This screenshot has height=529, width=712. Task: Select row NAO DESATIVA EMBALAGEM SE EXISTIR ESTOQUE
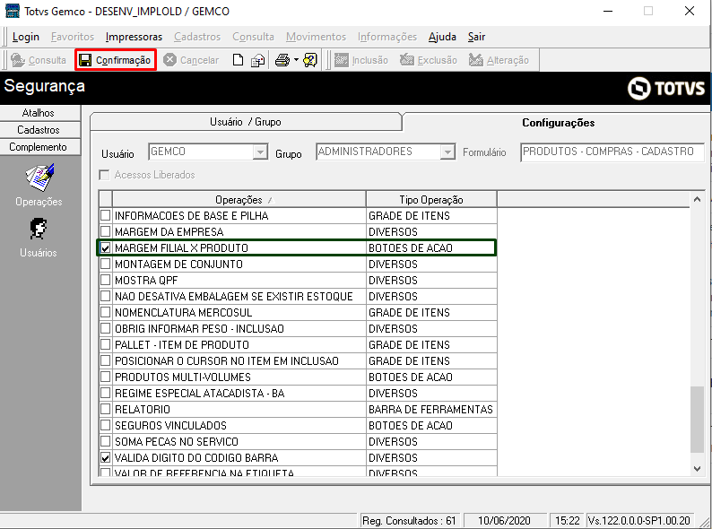click(298, 297)
